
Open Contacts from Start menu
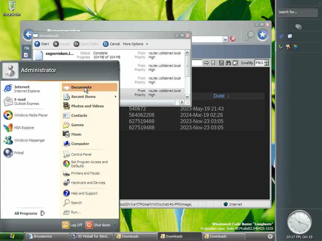pos(90,115)
